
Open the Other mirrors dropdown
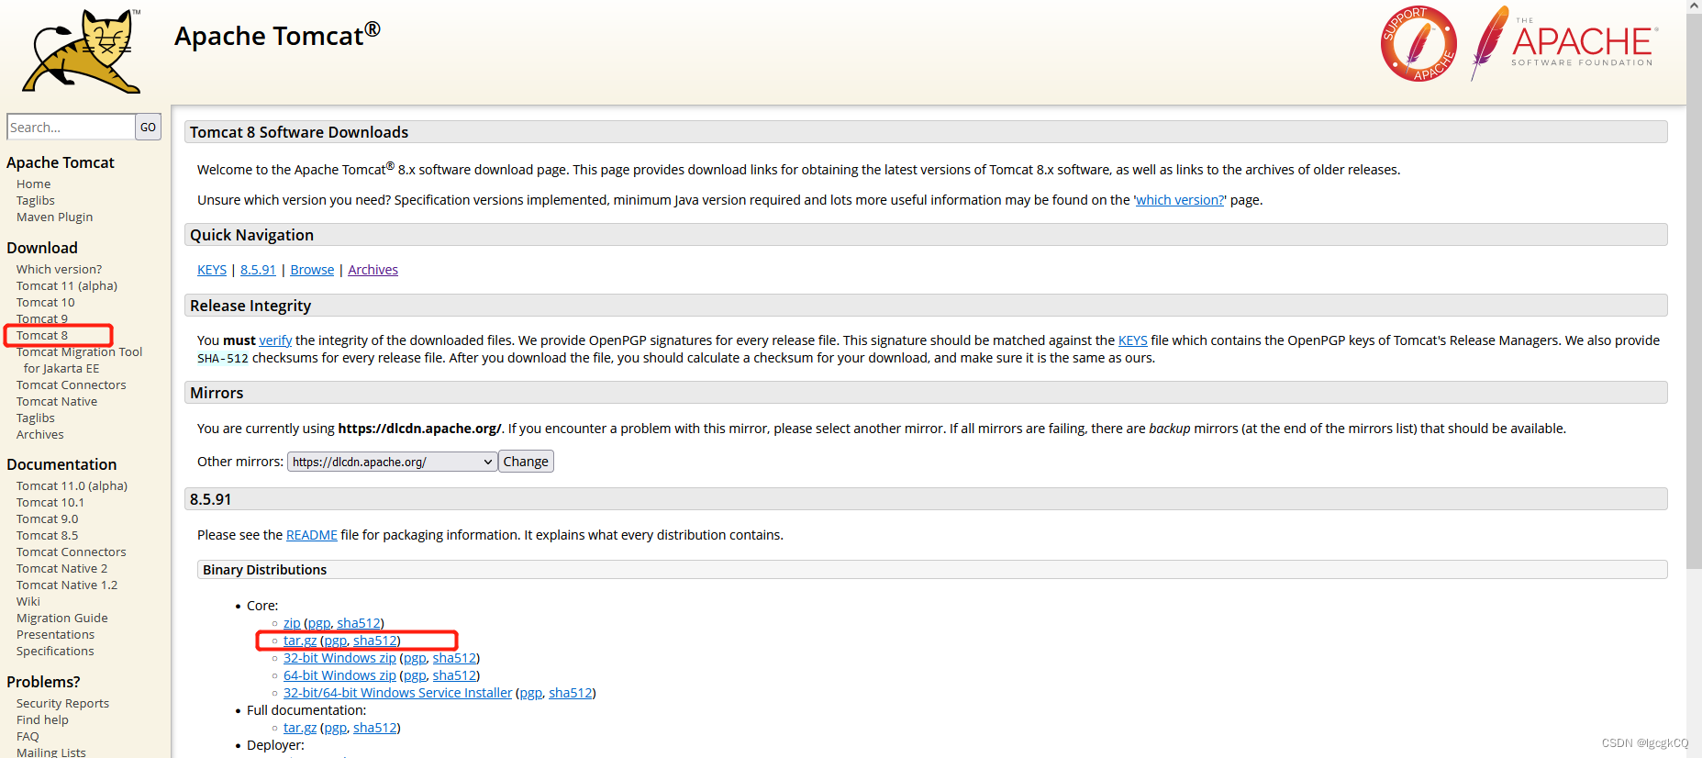pyautogui.click(x=392, y=462)
